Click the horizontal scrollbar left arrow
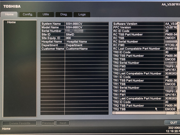 tap(114, 113)
